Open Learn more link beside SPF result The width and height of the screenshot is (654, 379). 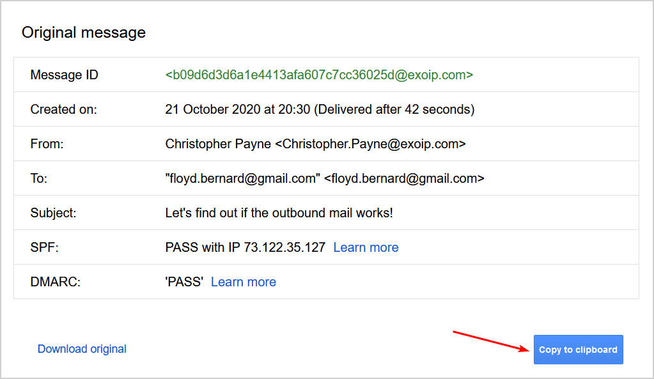pos(366,247)
